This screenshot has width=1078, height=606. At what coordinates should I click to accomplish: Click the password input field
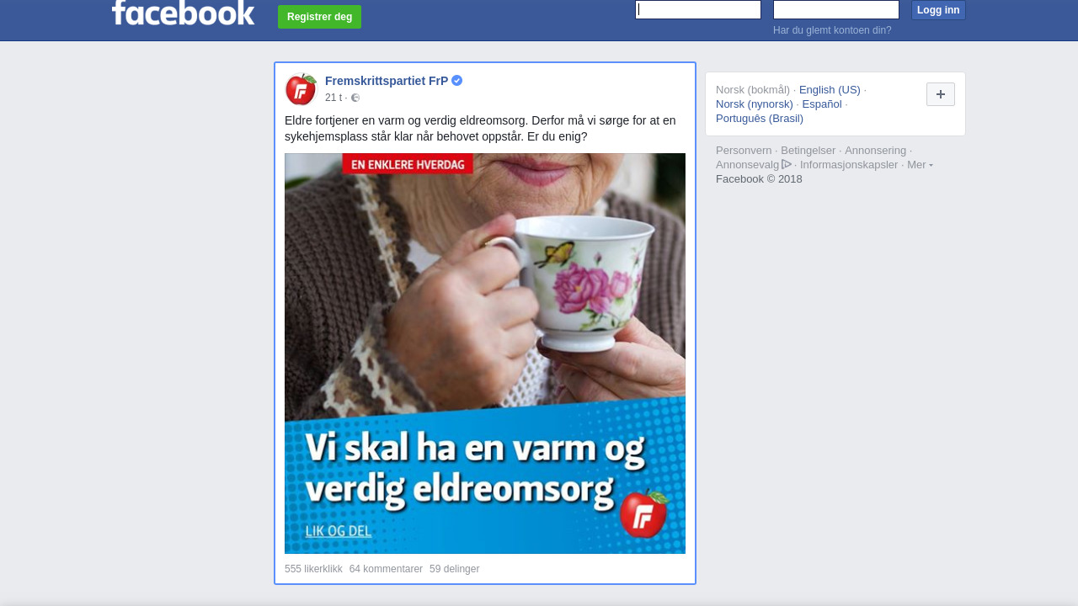[836, 9]
